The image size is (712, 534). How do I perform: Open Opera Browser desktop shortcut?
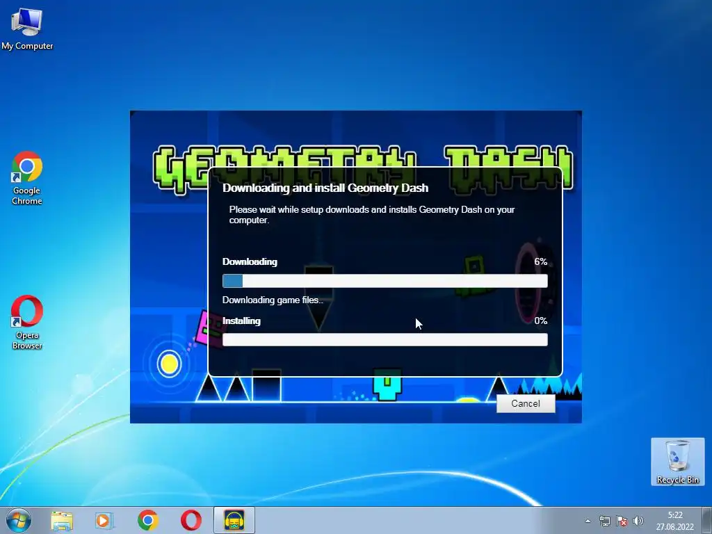click(x=27, y=323)
